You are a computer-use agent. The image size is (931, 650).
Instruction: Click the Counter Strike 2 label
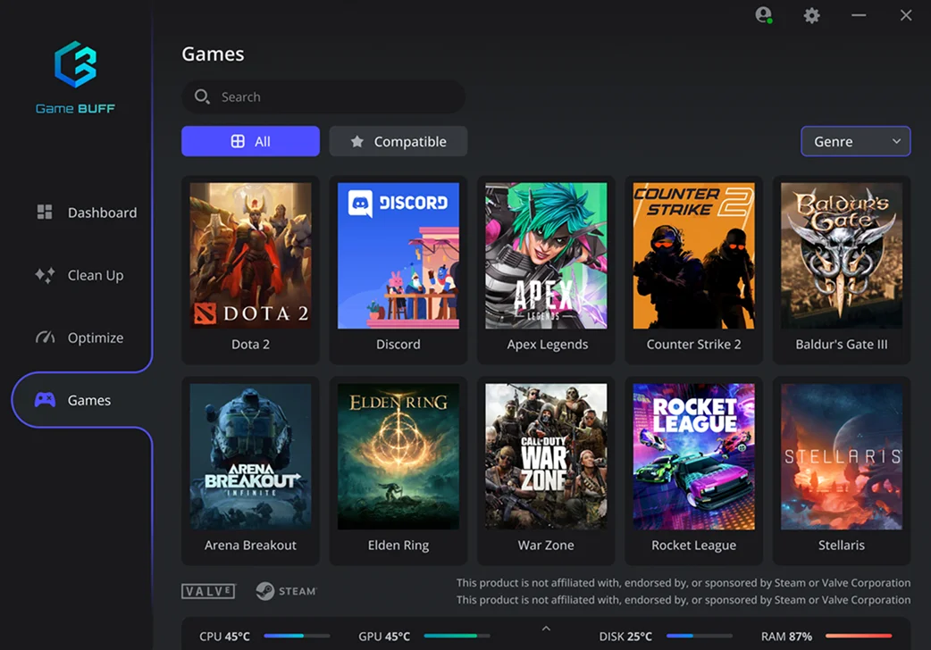(694, 345)
